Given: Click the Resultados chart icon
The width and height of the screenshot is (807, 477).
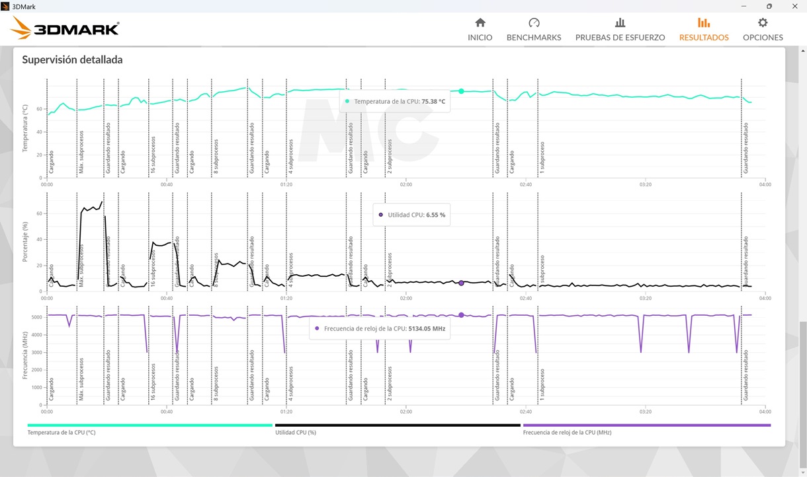Looking at the screenshot, I should (x=704, y=22).
